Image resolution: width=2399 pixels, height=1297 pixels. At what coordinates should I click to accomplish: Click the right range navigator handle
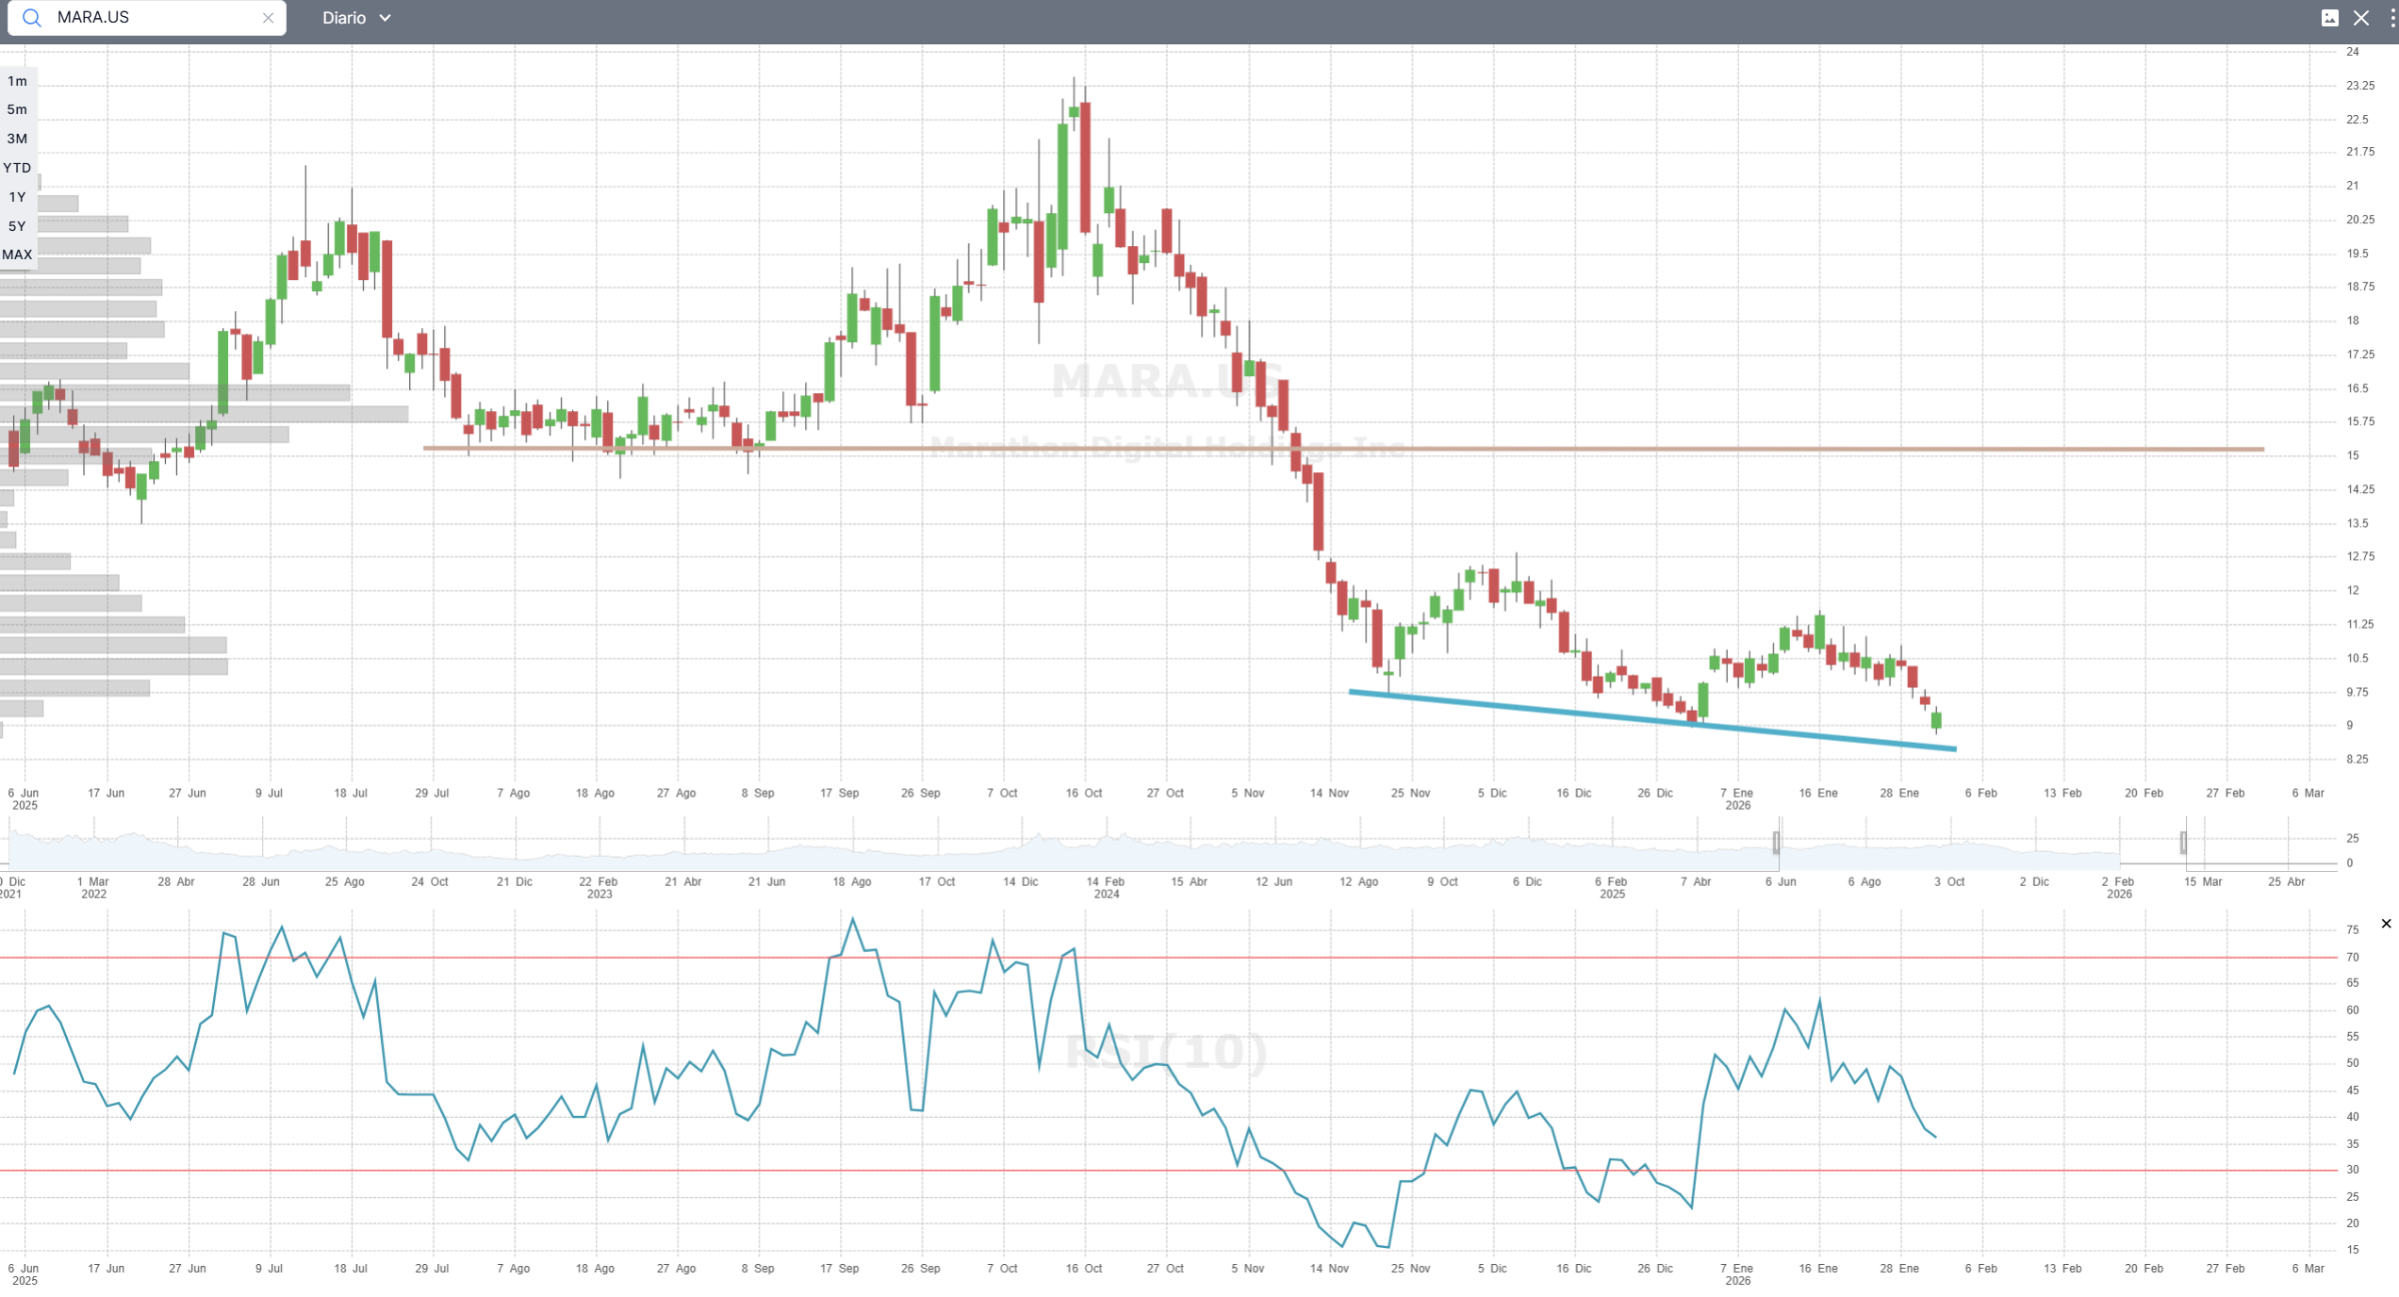tap(2183, 843)
